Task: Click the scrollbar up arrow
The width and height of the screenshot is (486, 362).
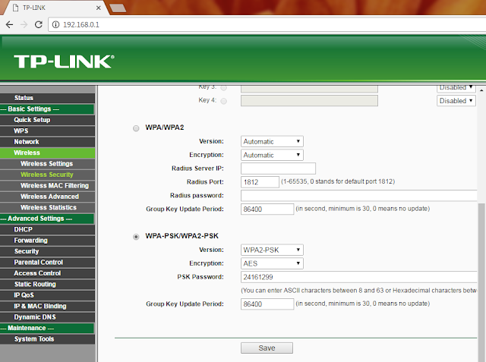Action: click(481, 90)
